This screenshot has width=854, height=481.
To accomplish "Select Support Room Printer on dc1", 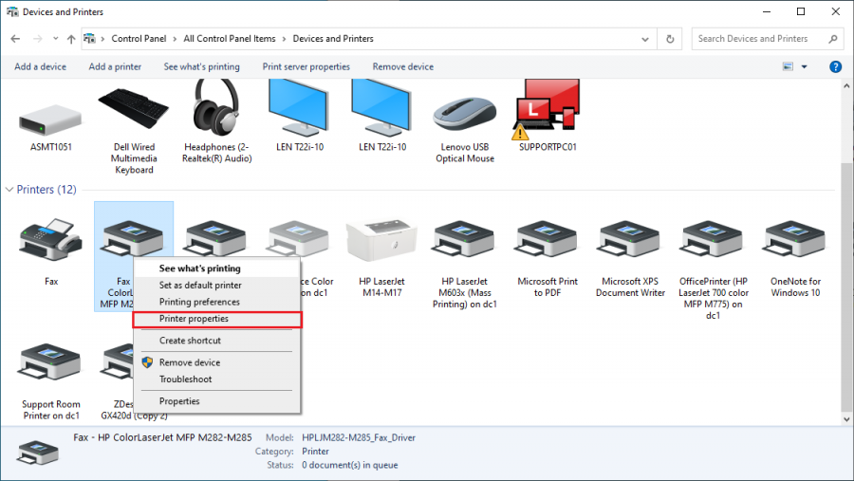I will (x=50, y=361).
